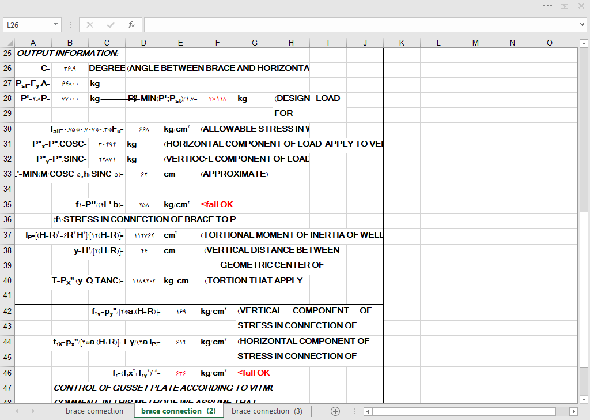Click HORIZONTAL COMPONENT OF text in row 44
The image size is (590, 420).
(x=303, y=341)
